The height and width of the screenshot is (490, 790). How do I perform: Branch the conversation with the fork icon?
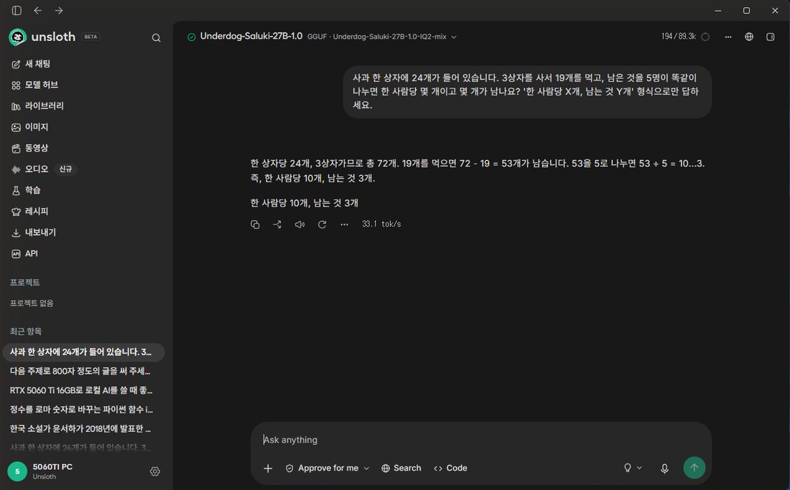(277, 225)
